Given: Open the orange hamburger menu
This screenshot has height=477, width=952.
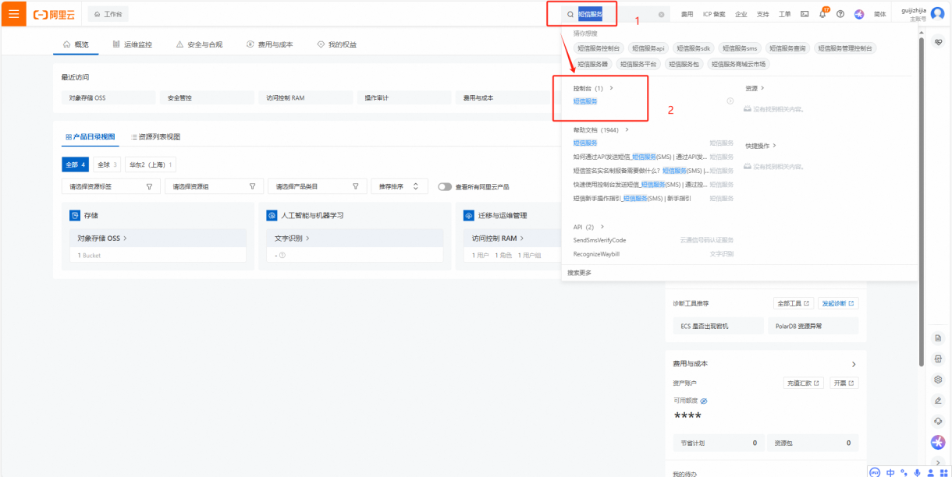Looking at the screenshot, I should pos(13,13).
